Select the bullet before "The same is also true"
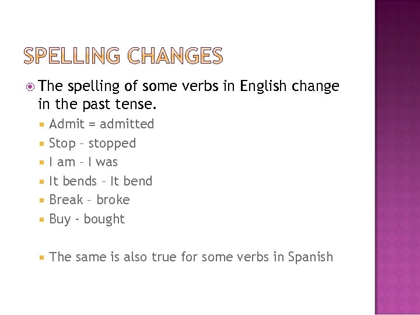The width and height of the screenshot is (420, 315). [42, 257]
